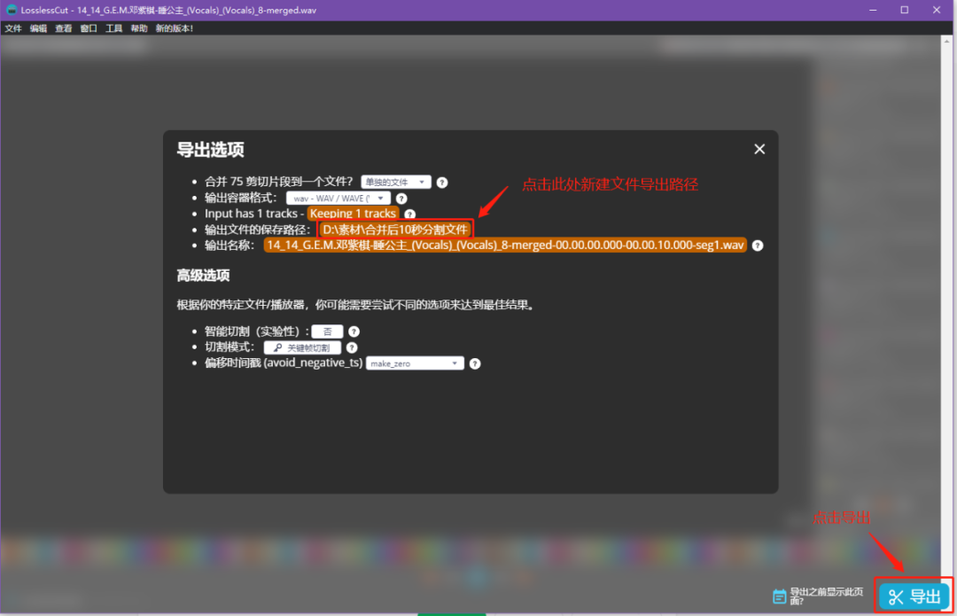This screenshot has height=616, width=957.
Task: Switch the 关键帧切割 cut mode button
Action: (x=302, y=347)
